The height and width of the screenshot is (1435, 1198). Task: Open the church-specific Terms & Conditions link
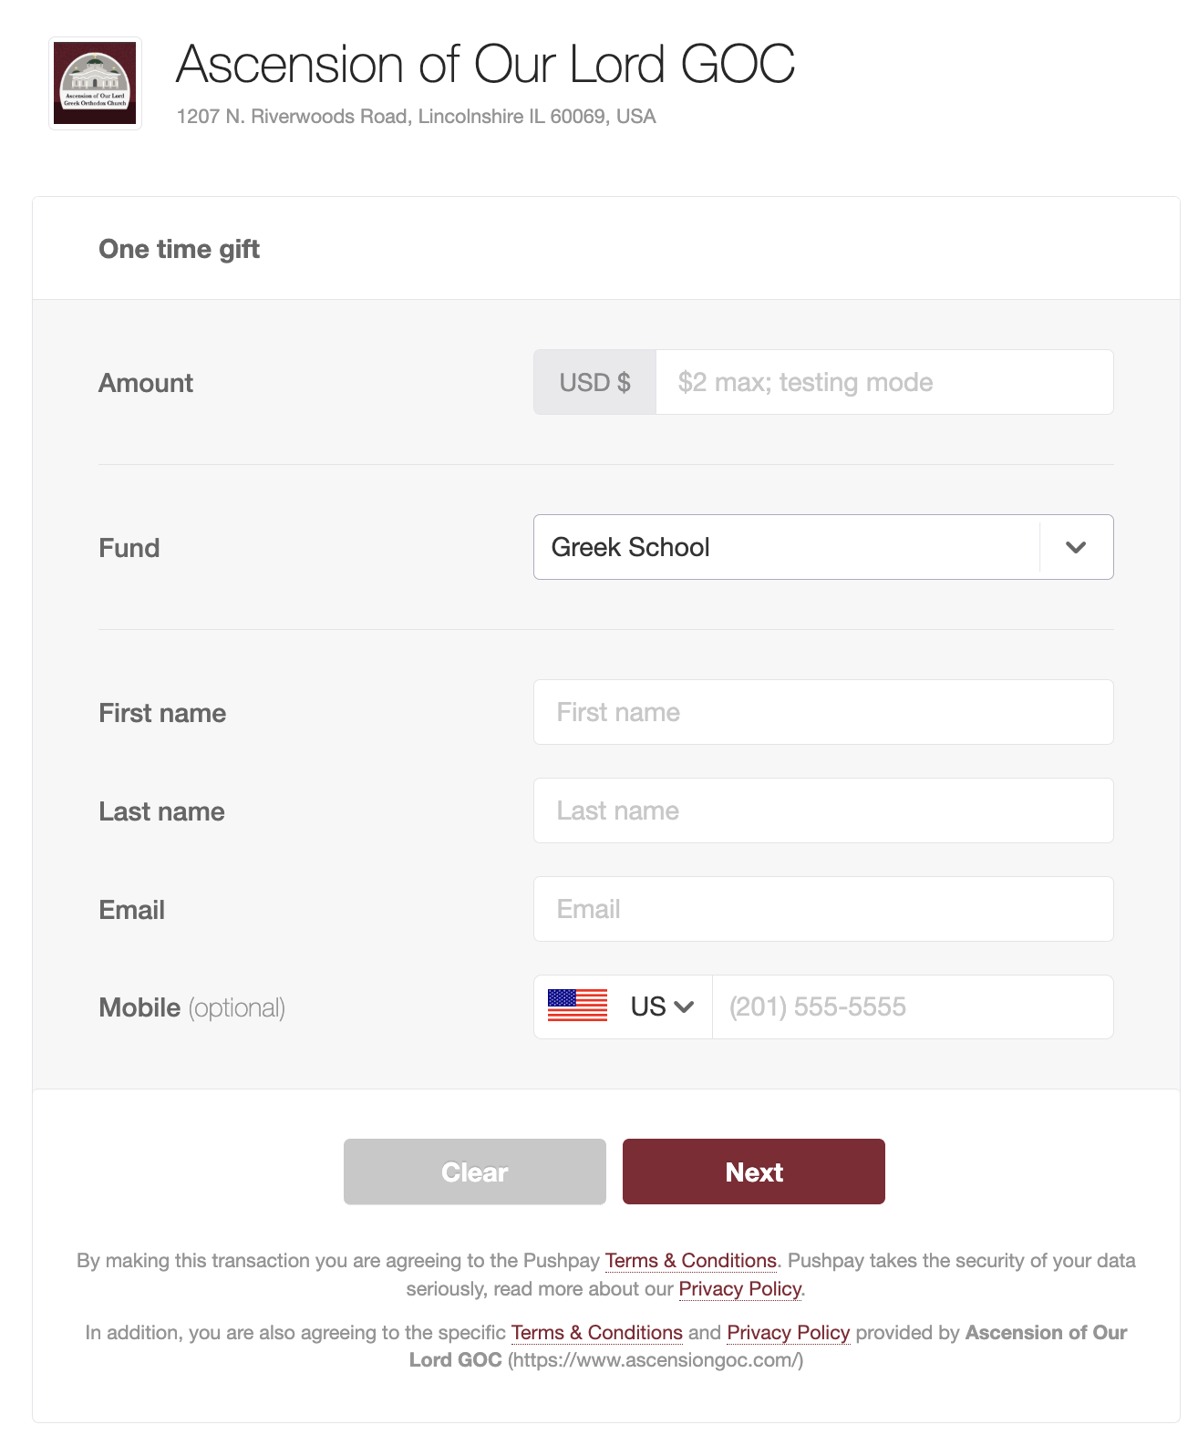[597, 1333]
